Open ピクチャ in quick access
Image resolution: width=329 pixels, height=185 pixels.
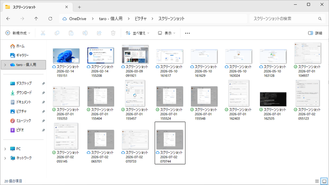pyautogui.click(x=19, y=111)
